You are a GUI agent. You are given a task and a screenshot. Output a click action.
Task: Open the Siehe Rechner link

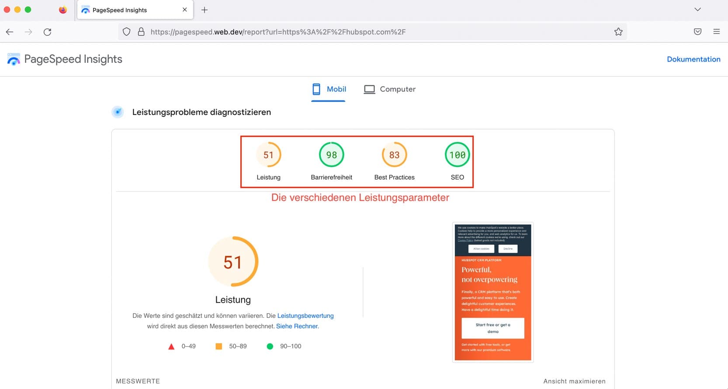pyautogui.click(x=297, y=326)
